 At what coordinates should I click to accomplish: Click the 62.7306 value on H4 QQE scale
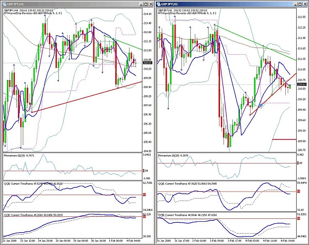click(x=148, y=183)
